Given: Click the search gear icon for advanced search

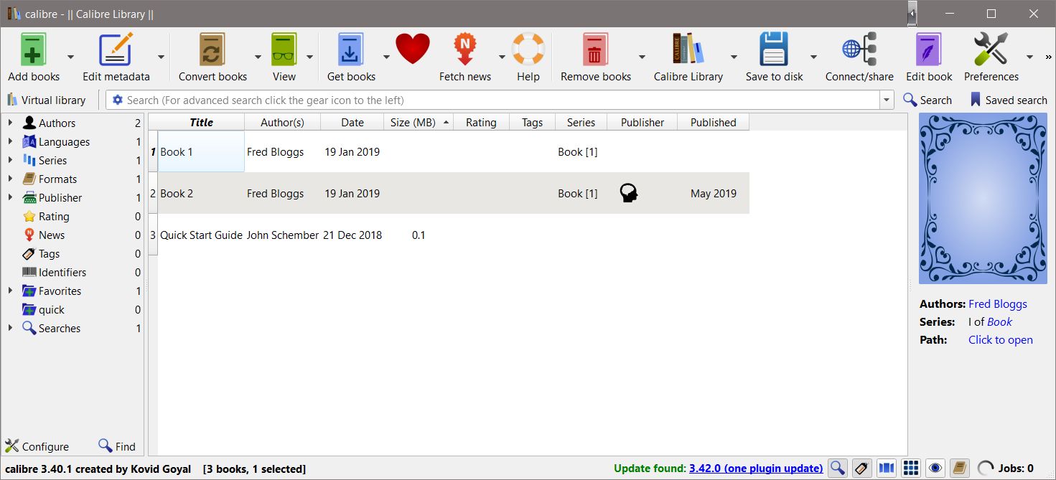Looking at the screenshot, I should coord(118,100).
